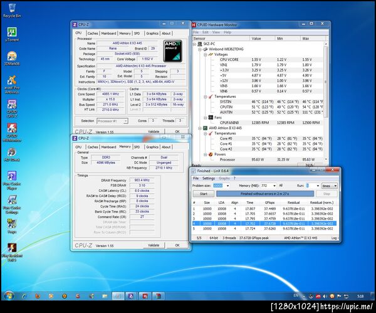Image resolution: width=376 pixels, height=313 pixels.
Task: Open the ? help menu in LinX
Action: click(x=234, y=178)
